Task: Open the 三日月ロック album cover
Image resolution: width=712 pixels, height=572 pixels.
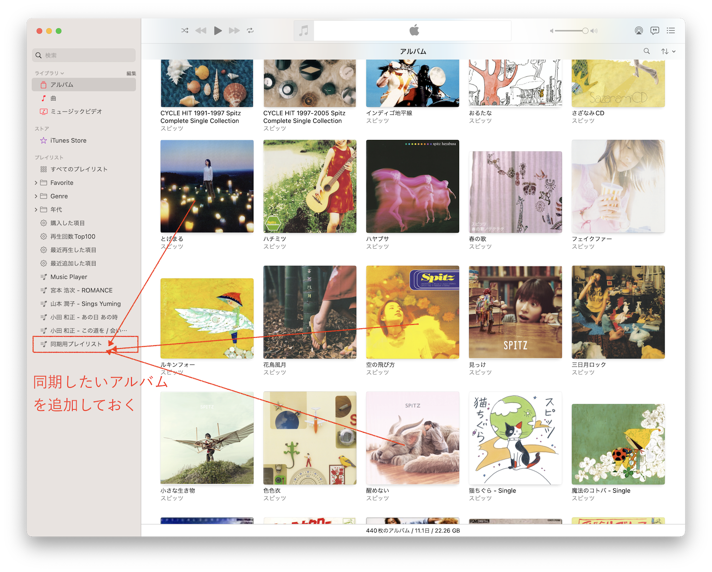Action: pos(618,312)
